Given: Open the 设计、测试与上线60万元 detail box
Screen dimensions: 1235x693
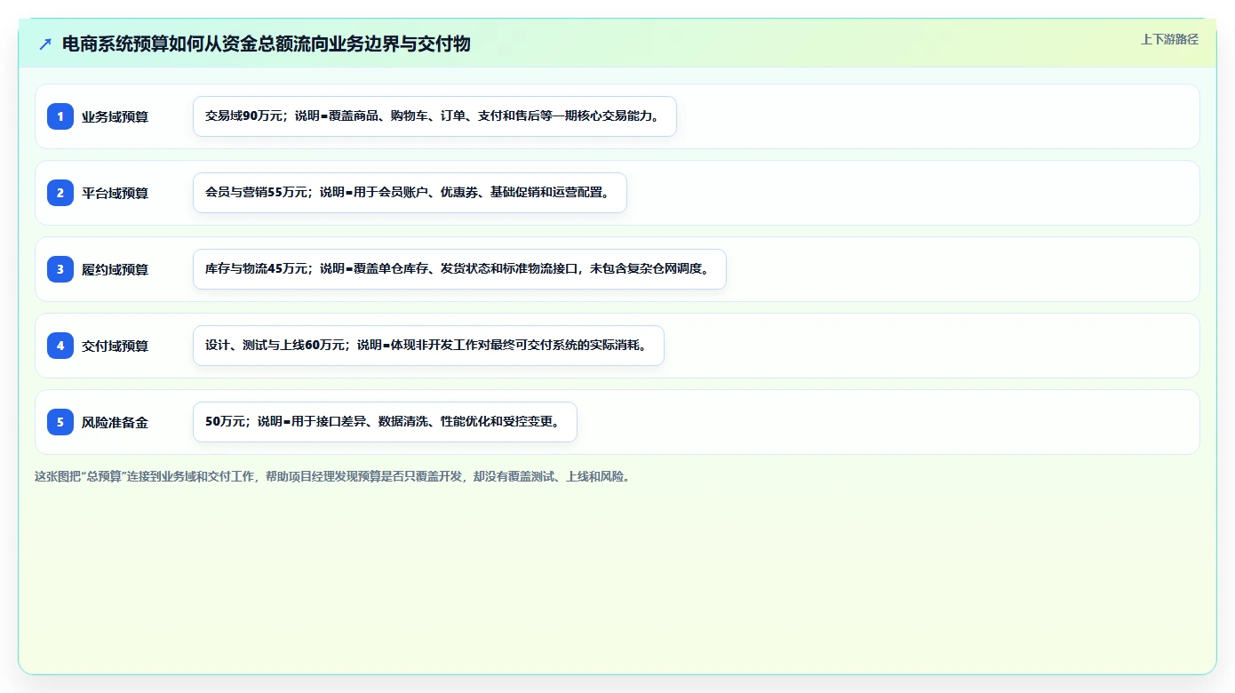Looking at the screenshot, I should 428,346.
